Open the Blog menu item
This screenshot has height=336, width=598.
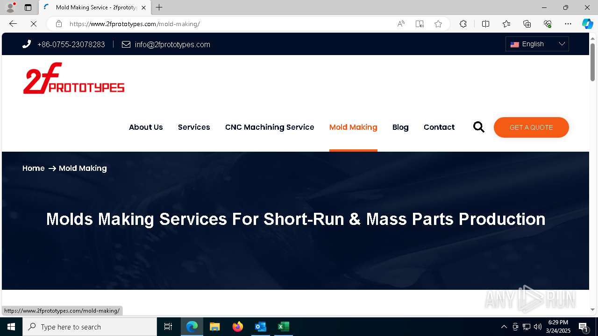(400, 127)
